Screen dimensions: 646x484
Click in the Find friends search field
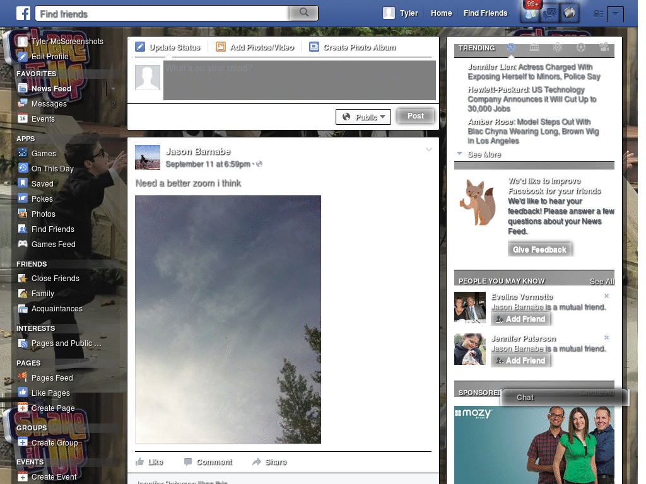(162, 14)
